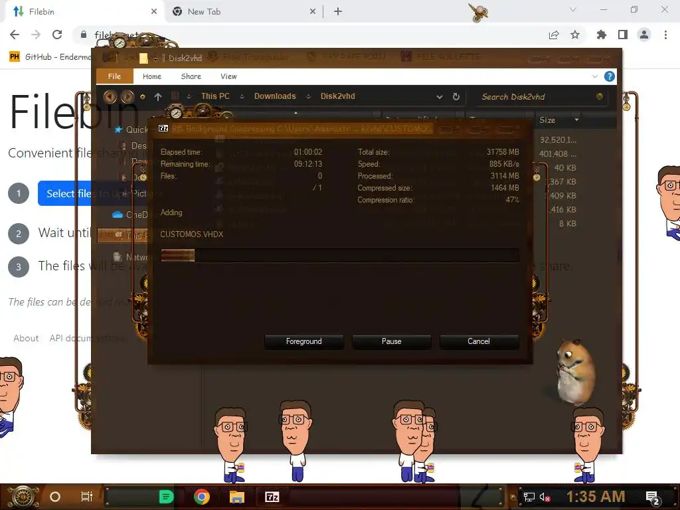Image resolution: width=680 pixels, height=510 pixels.
Task: Go back in Explorer navigation
Action: 110,96
